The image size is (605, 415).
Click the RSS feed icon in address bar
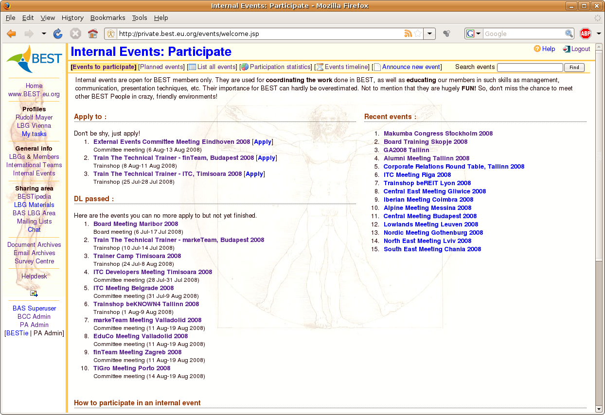pos(408,34)
